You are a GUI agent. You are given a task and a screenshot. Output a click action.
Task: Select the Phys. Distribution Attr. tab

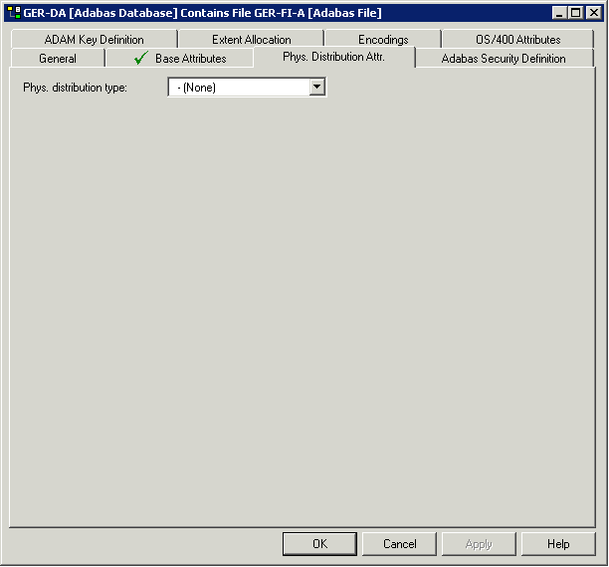click(333, 57)
